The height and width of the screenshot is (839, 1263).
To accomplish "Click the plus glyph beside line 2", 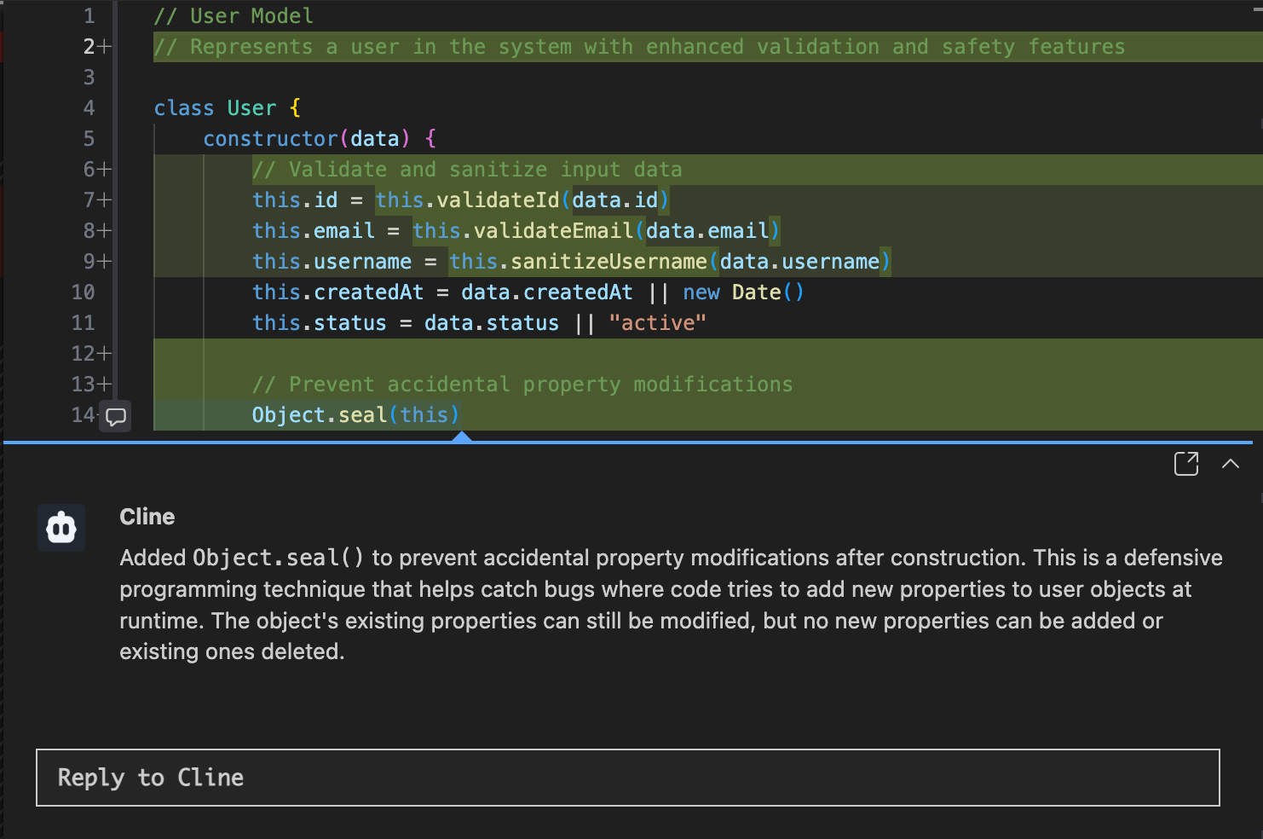I will (x=104, y=47).
